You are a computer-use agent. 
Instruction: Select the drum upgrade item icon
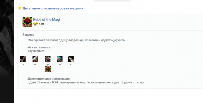35,59
